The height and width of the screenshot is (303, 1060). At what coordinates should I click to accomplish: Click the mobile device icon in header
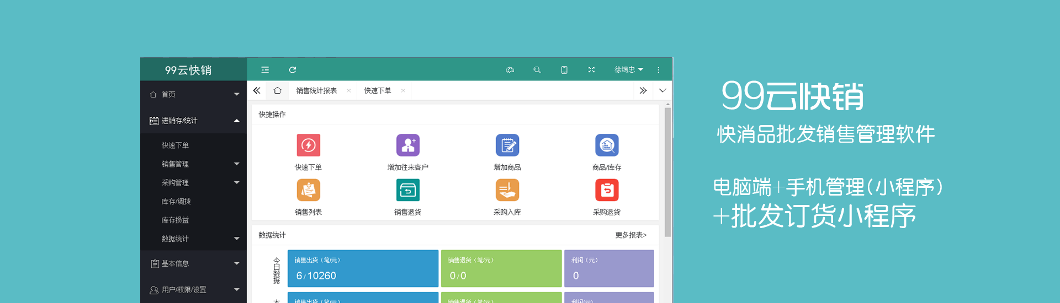tap(564, 70)
